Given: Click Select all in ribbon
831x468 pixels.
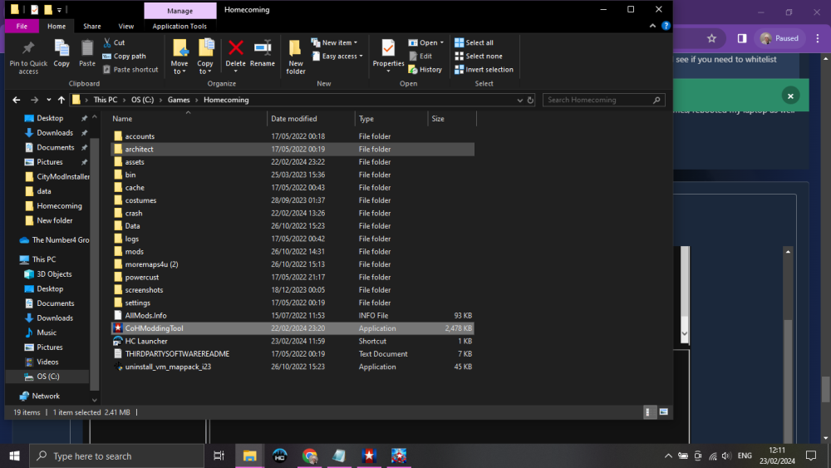Looking at the screenshot, I should coord(474,42).
